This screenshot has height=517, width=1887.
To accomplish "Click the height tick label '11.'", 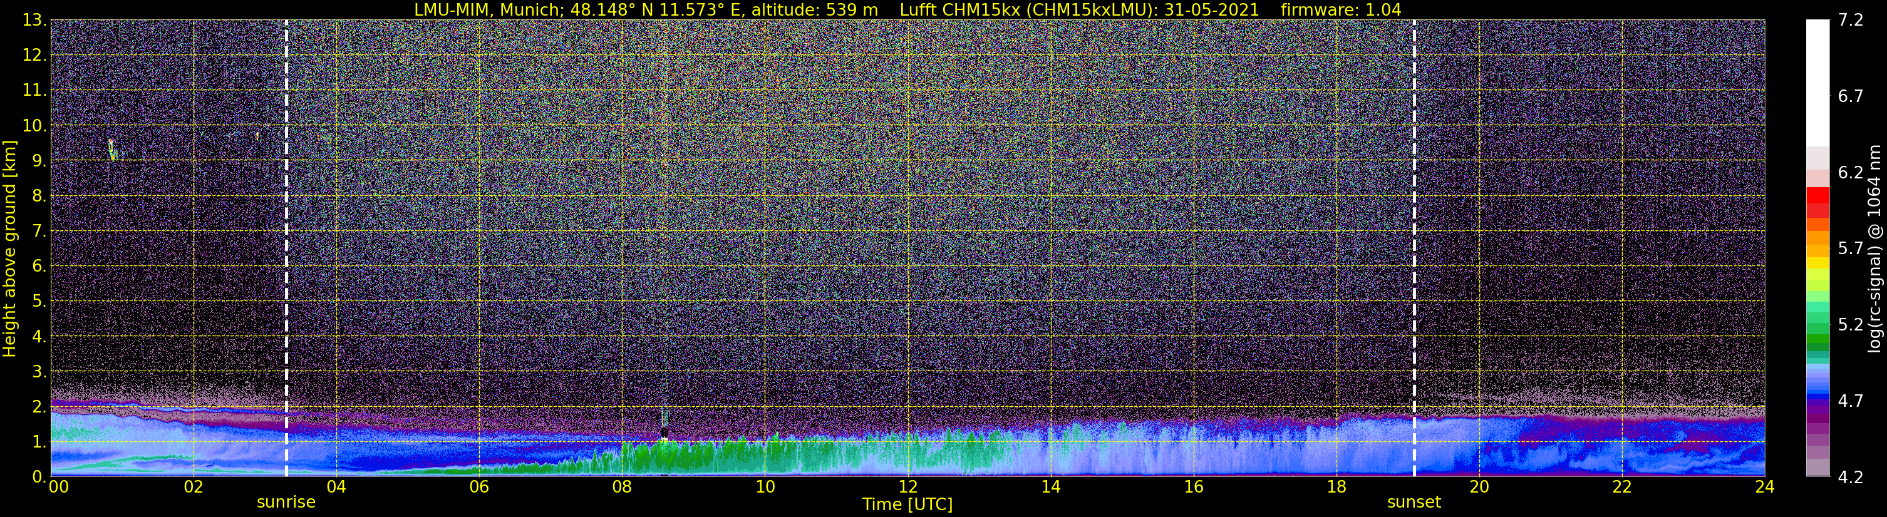I will [34, 91].
